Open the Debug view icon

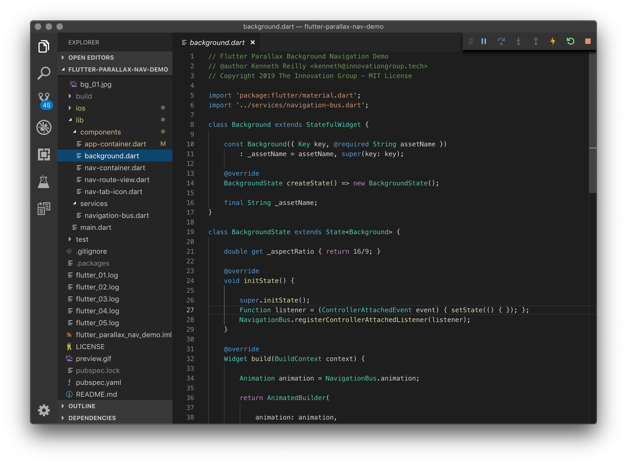tap(44, 127)
